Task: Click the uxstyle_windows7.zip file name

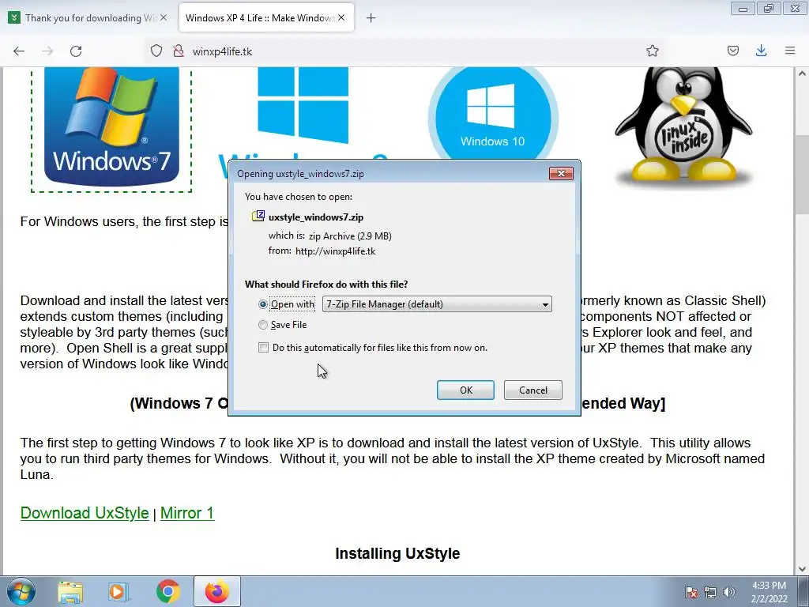Action: [316, 217]
